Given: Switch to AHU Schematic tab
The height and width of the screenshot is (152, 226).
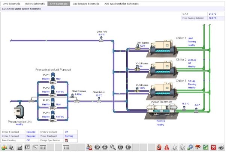Looking at the screenshot, I should pos(12,4).
